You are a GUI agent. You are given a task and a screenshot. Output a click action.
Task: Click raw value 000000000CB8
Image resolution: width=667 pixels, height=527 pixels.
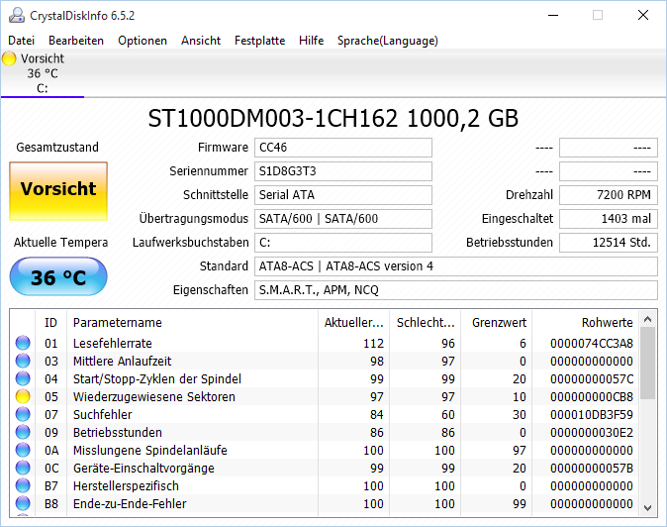(592, 397)
